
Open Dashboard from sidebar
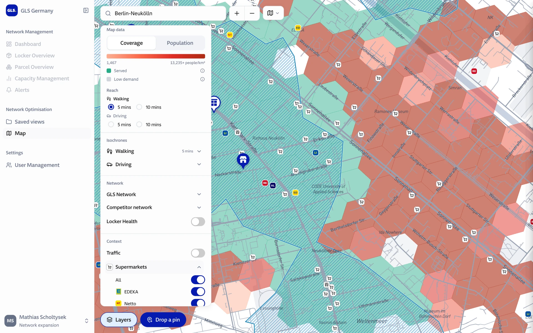(27, 44)
